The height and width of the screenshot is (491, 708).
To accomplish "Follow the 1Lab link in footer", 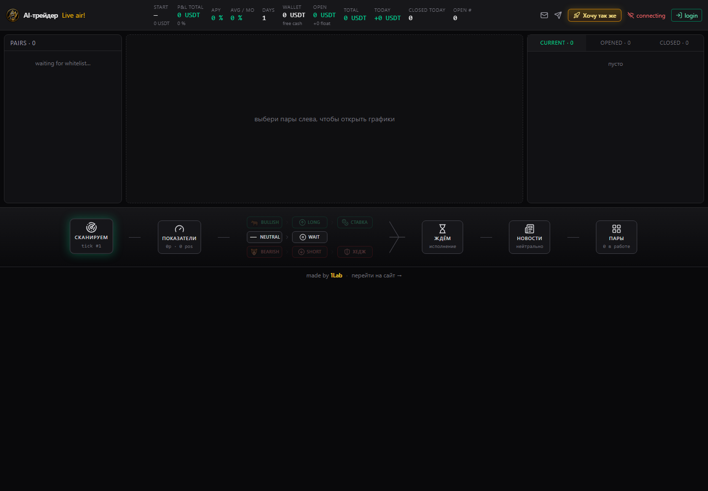I will point(336,275).
